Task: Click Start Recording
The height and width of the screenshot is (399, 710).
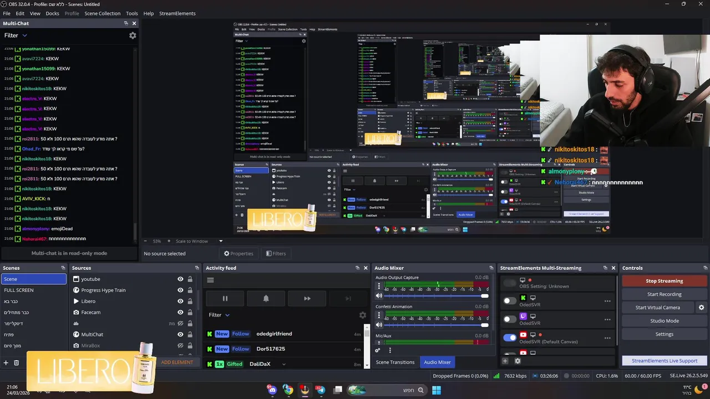Action: tap(664, 294)
